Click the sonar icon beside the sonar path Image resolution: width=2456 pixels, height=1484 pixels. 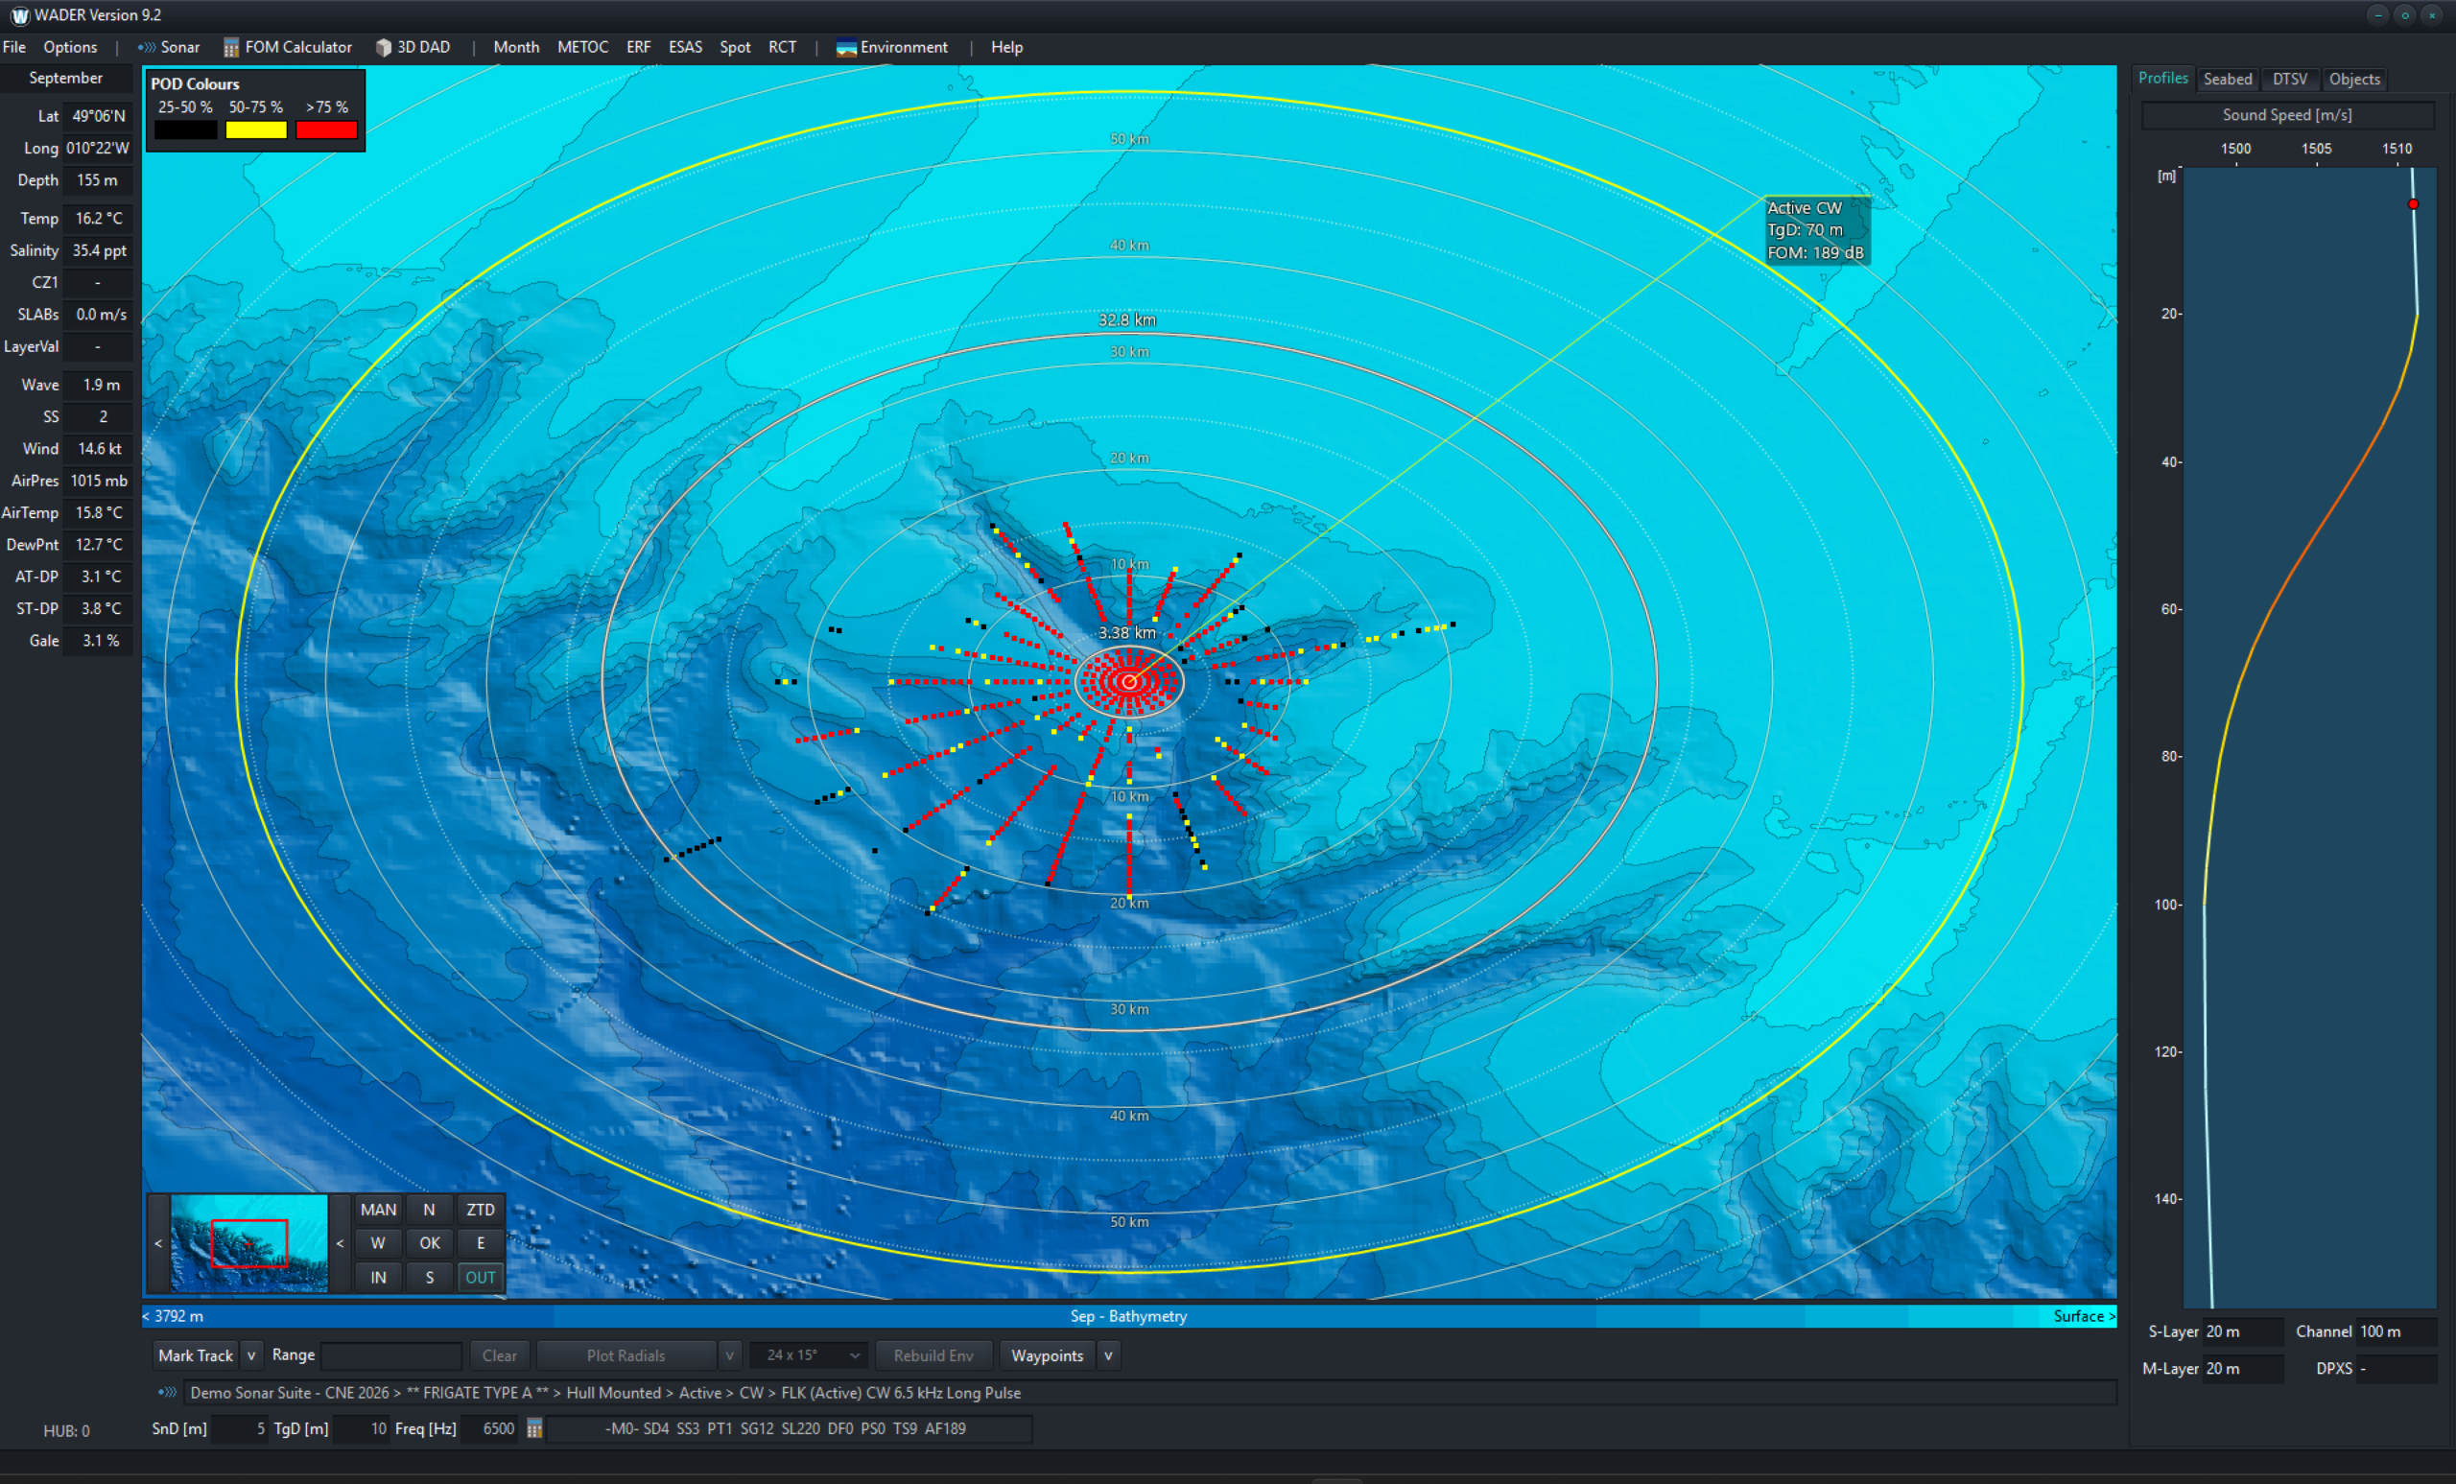click(168, 1392)
